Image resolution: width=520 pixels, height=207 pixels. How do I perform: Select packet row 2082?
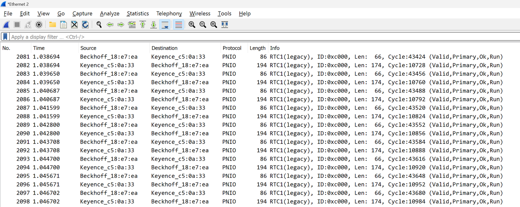(260, 65)
